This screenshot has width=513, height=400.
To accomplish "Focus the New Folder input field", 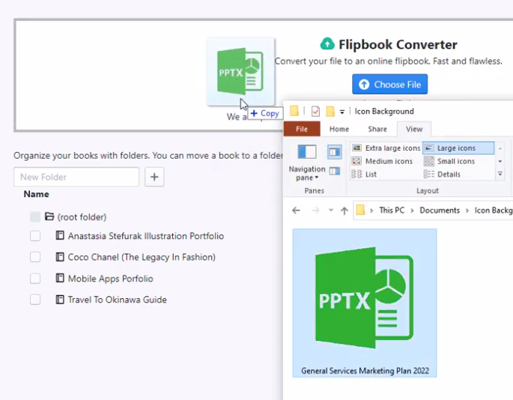I will [76, 177].
